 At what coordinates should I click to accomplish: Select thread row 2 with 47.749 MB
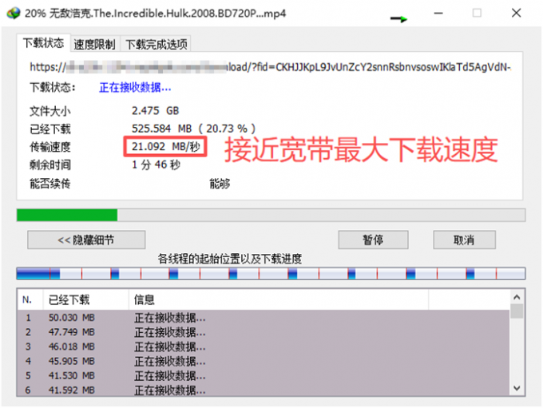[264, 332]
